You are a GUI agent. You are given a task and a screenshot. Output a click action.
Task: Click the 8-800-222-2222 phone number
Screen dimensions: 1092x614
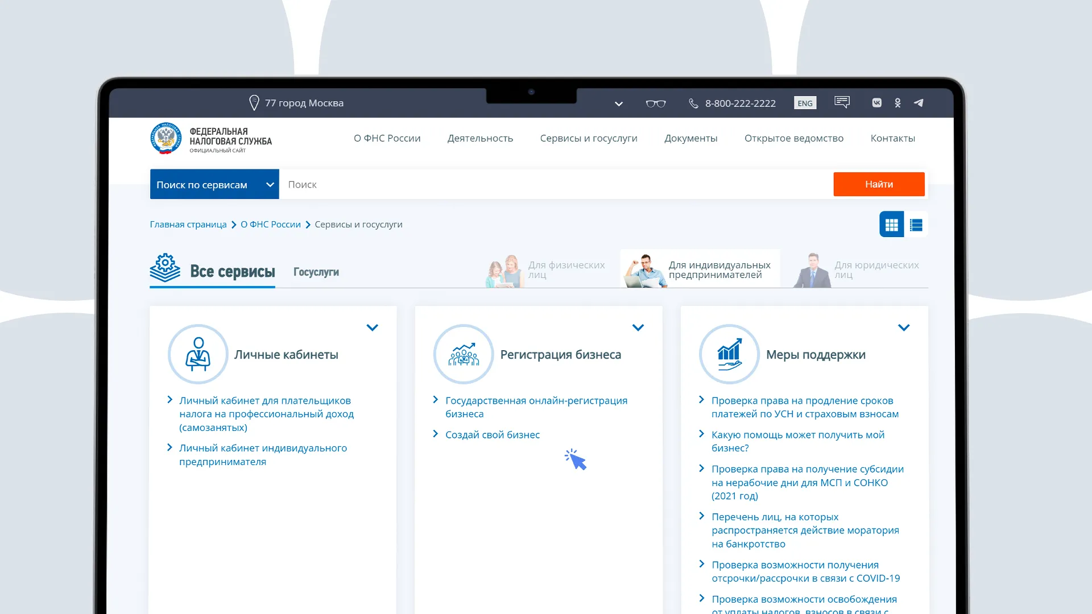click(x=741, y=103)
